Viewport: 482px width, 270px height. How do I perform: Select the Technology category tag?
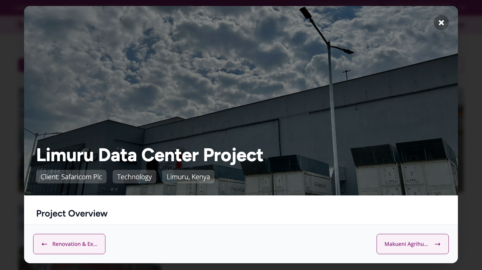134,177
